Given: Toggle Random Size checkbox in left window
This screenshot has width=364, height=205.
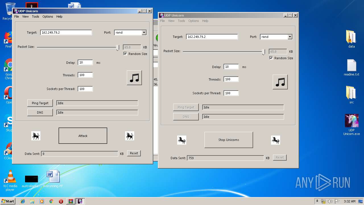Looking at the screenshot, I should (x=125, y=54).
